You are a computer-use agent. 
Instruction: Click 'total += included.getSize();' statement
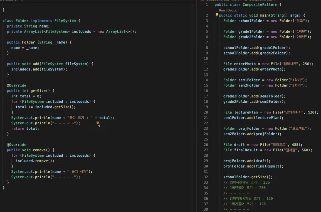[46, 107]
